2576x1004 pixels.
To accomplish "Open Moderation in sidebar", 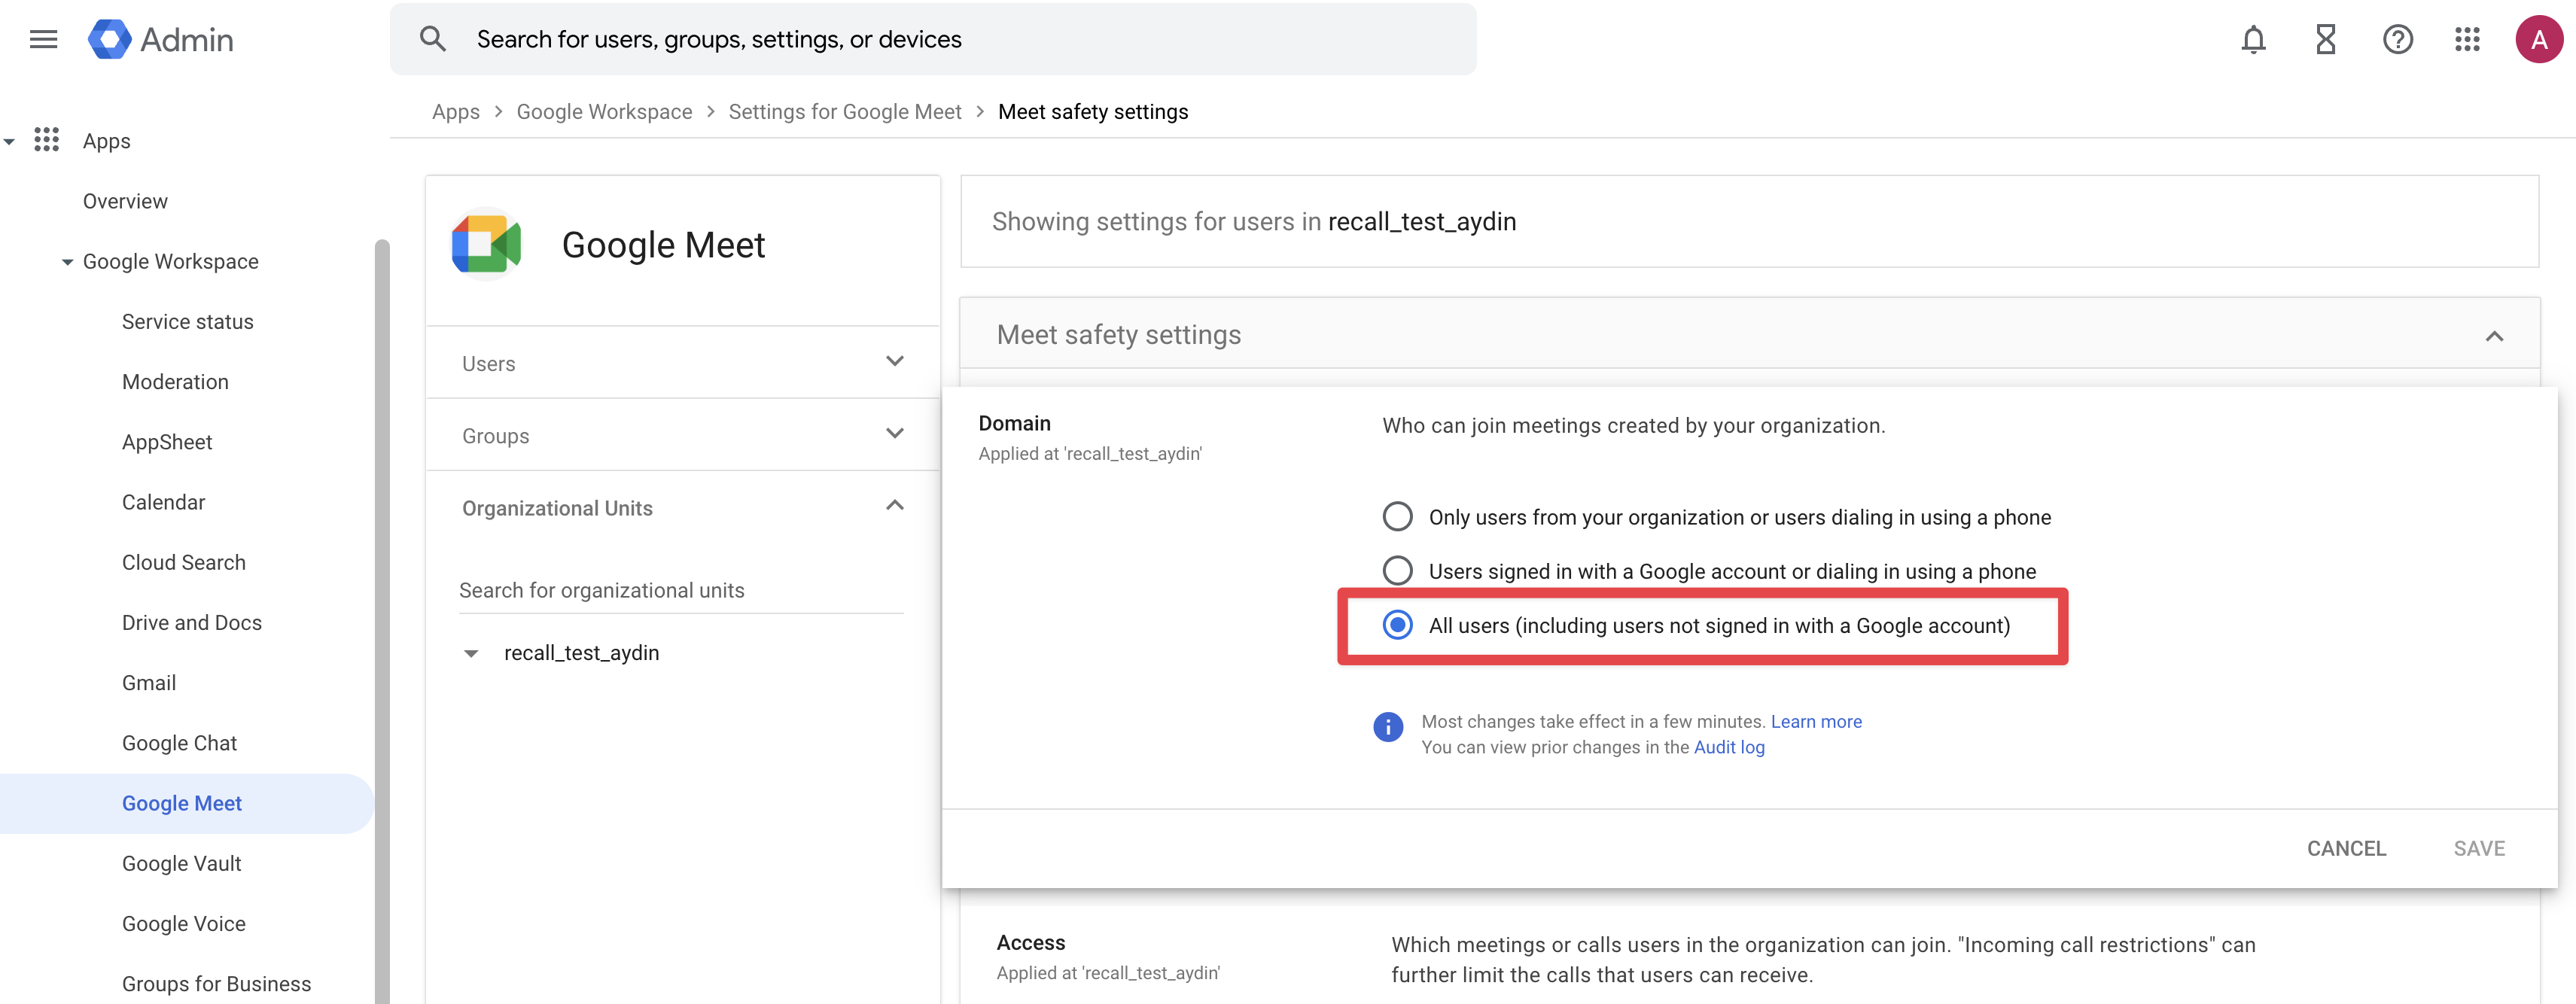I will tap(175, 382).
